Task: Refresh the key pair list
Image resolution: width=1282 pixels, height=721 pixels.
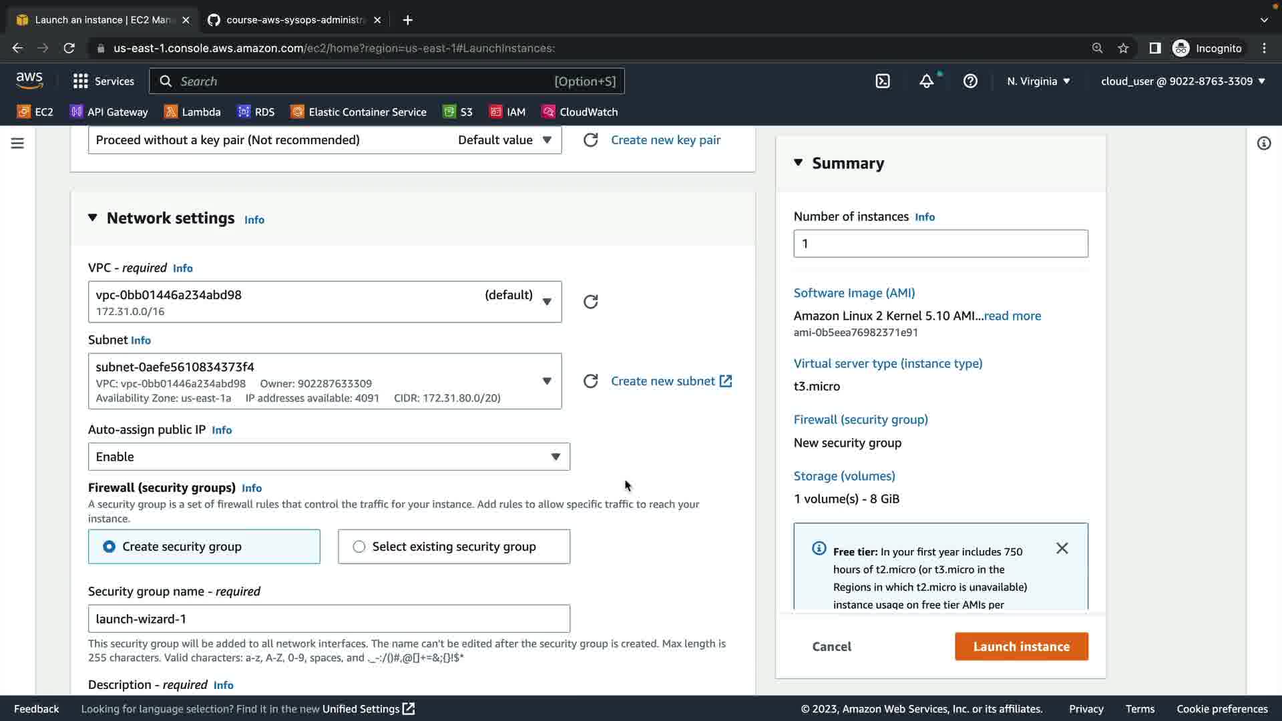Action: pos(590,140)
